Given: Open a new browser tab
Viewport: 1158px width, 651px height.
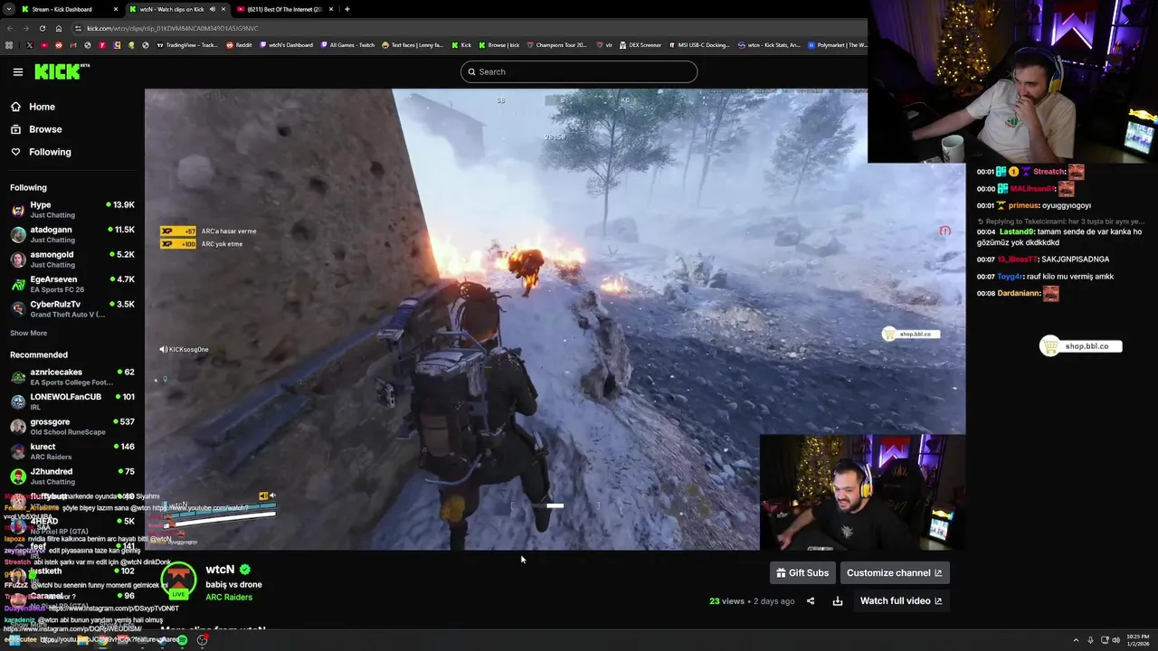Looking at the screenshot, I should [x=347, y=9].
